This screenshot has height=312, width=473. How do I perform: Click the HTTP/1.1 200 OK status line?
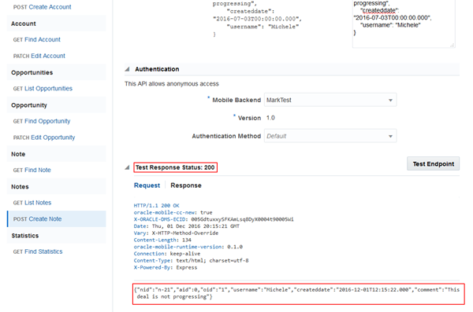click(156, 205)
